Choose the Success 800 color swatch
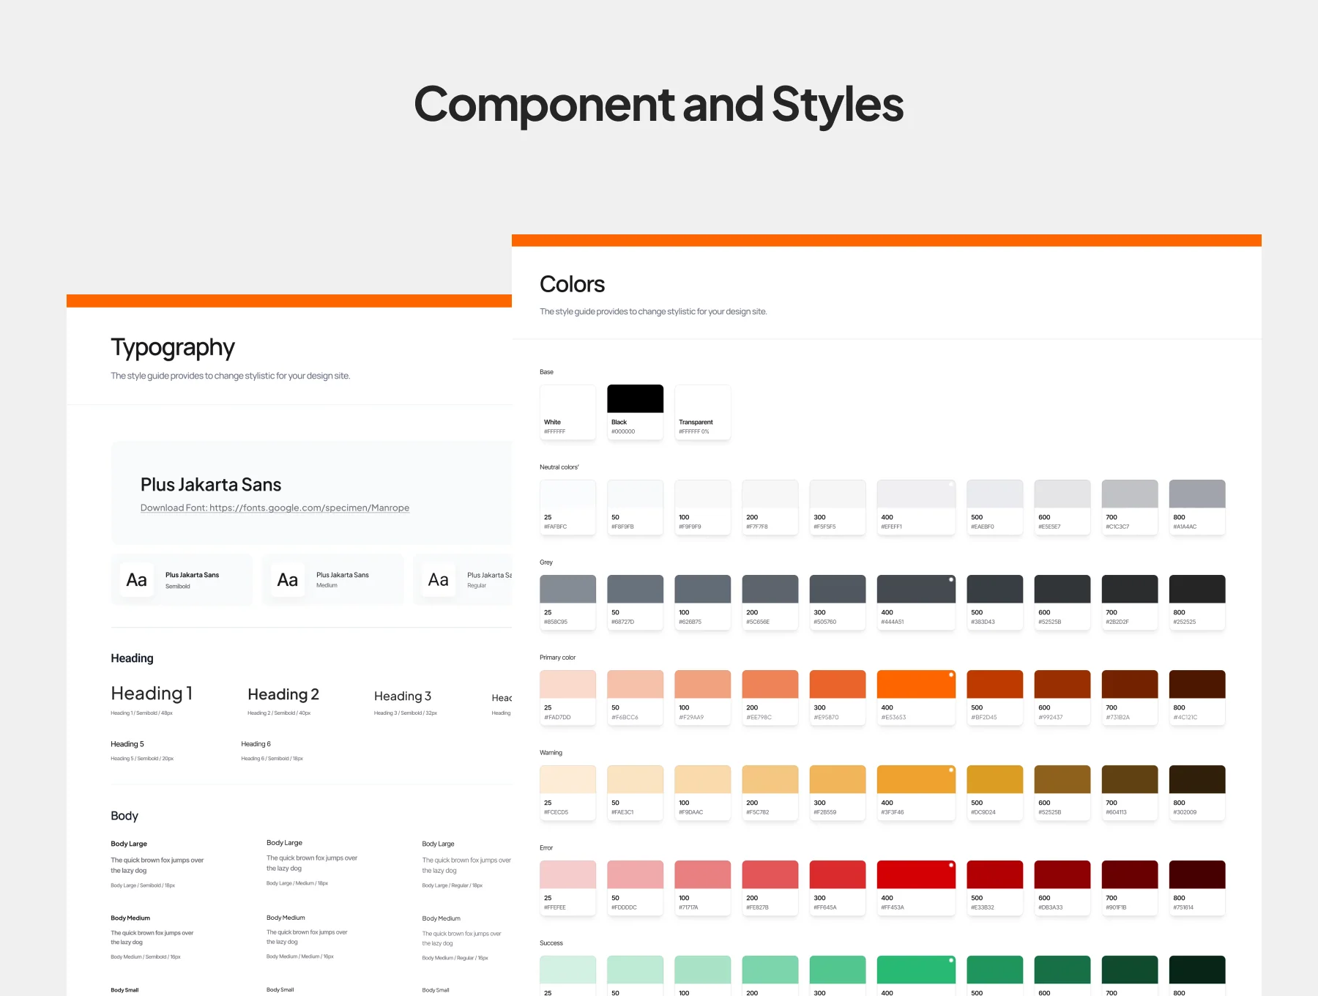The width and height of the screenshot is (1318, 996). 1197,975
